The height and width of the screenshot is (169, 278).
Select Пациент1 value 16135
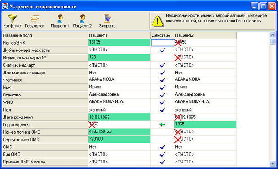point(120,43)
